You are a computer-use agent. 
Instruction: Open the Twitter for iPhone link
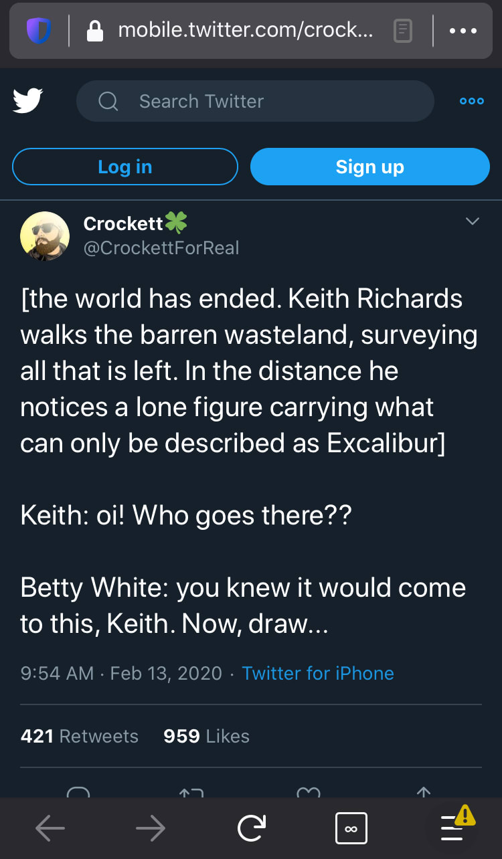click(x=317, y=673)
